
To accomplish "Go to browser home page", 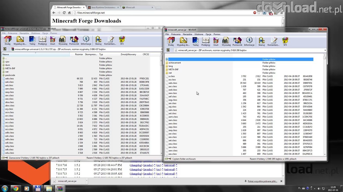I will click(x=69, y=13).
